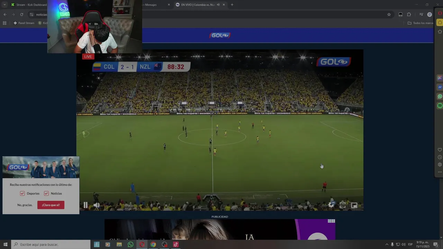Click the GOL logo in site header
Image resolution: width=443 pixels, height=249 pixels.
pyautogui.click(x=220, y=35)
